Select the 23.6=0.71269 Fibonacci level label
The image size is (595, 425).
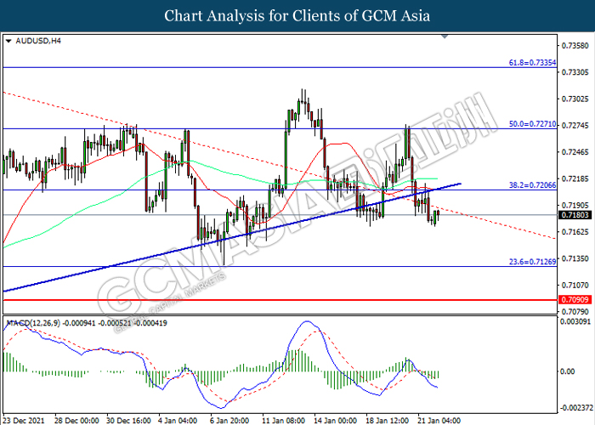tap(532, 262)
